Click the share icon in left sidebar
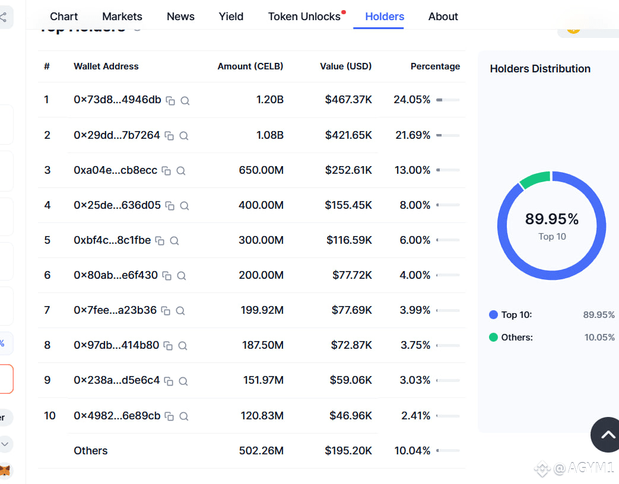This screenshot has height=484, width=619. 3,17
